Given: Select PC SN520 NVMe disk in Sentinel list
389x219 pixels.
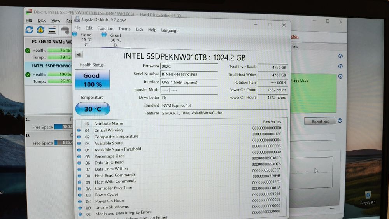Looking at the screenshot, I should point(49,49).
